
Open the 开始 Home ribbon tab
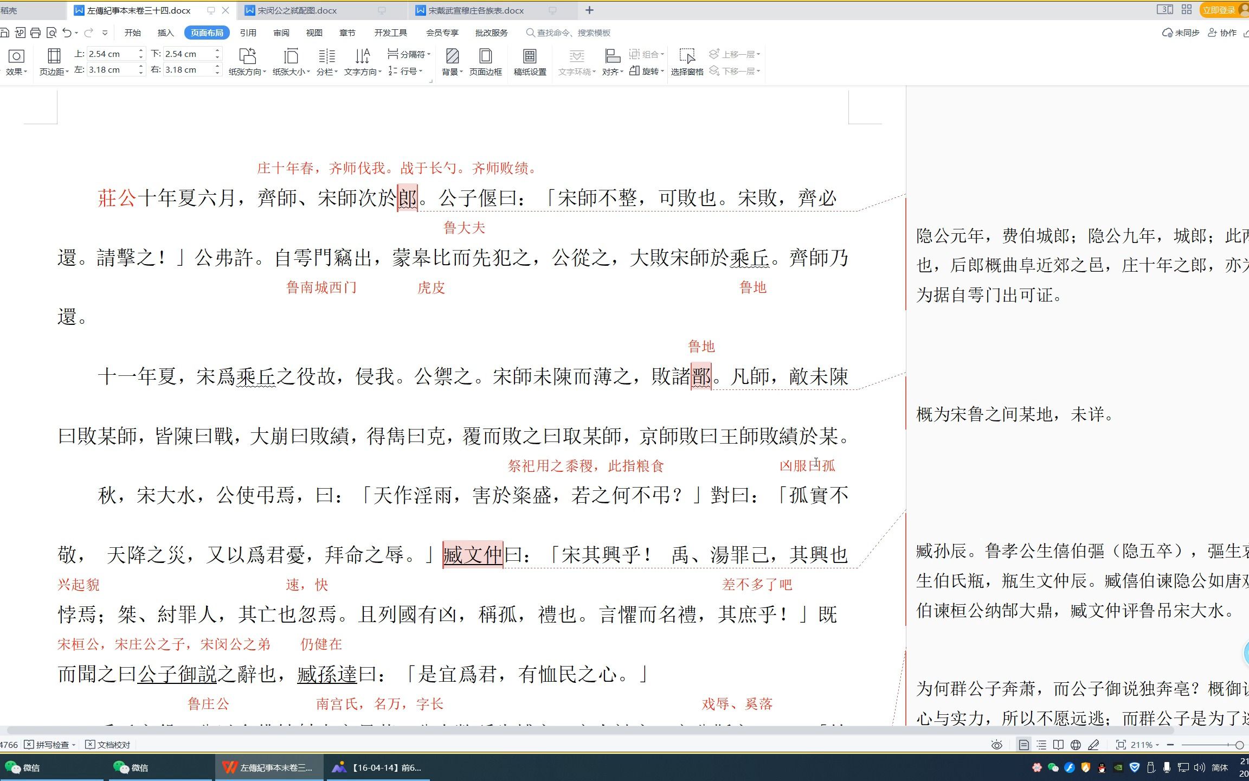coord(133,33)
